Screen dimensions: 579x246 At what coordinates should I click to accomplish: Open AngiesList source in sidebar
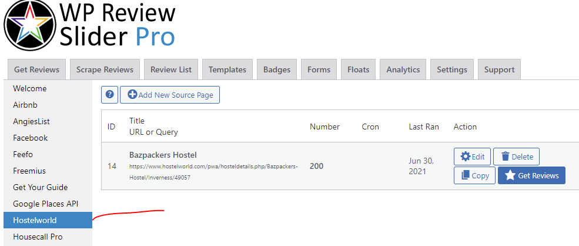click(48, 121)
